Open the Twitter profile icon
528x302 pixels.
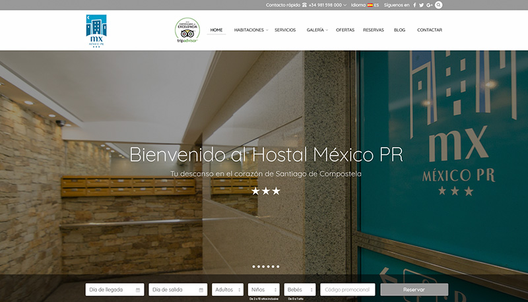click(422, 5)
